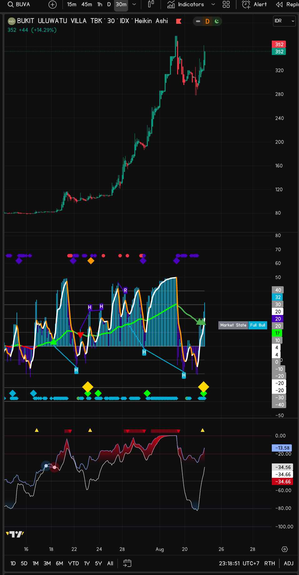299x575 pixels.
Task: Click the pink dot on the bottom indicator
Action: (55, 467)
